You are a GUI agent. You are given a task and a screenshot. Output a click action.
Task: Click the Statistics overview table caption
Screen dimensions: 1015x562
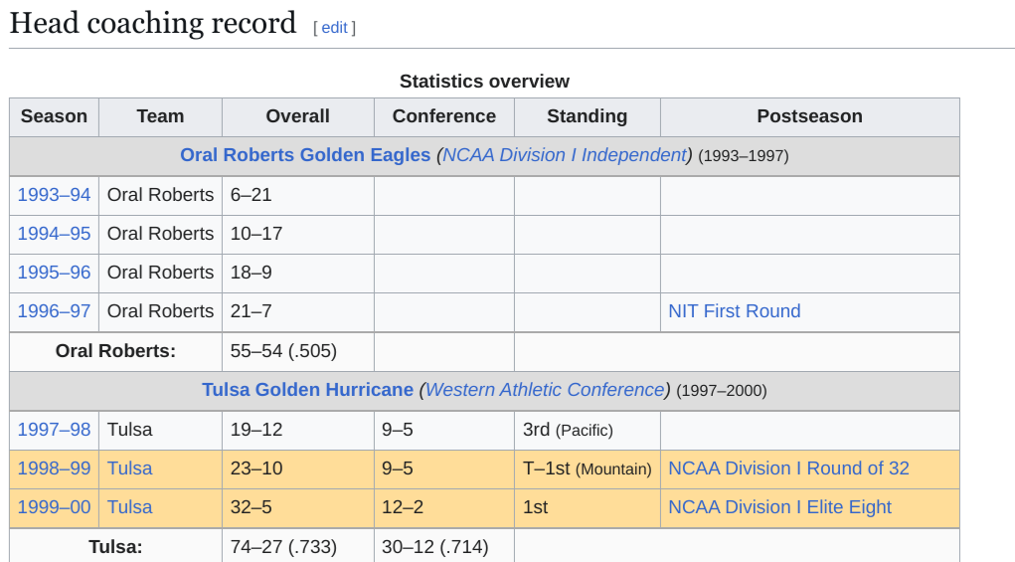[x=484, y=82]
